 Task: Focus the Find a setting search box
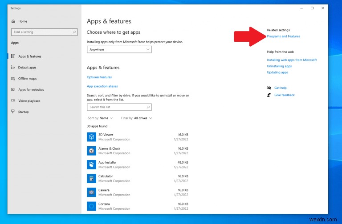tap(44, 32)
